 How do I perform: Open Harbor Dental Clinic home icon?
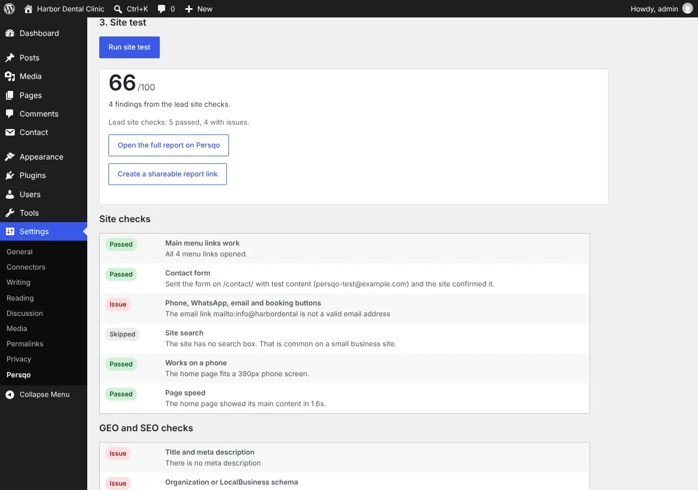pyautogui.click(x=28, y=9)
